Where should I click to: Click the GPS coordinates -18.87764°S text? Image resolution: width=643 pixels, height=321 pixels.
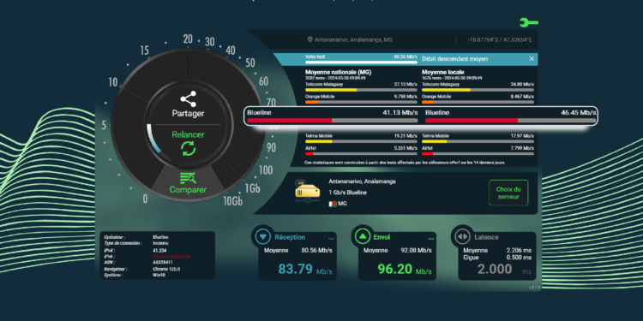[x=500, y=39]
